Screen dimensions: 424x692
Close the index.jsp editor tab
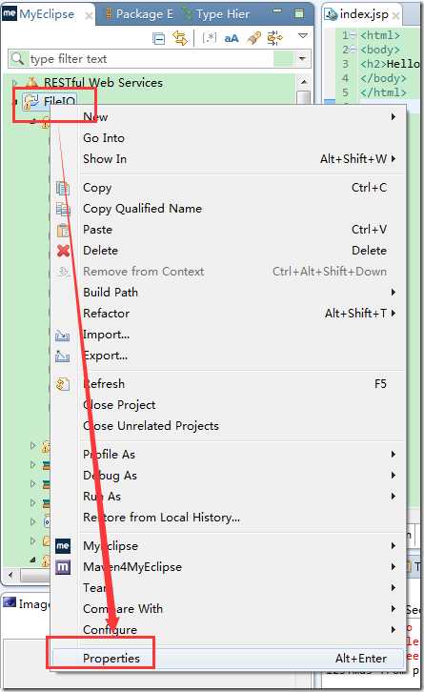click(395, 16)
